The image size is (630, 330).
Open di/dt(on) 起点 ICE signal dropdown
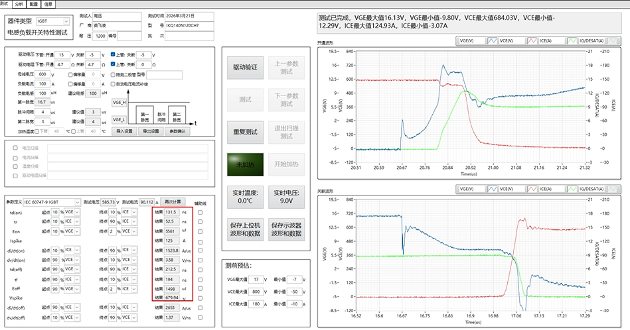(x=72, y=250)
